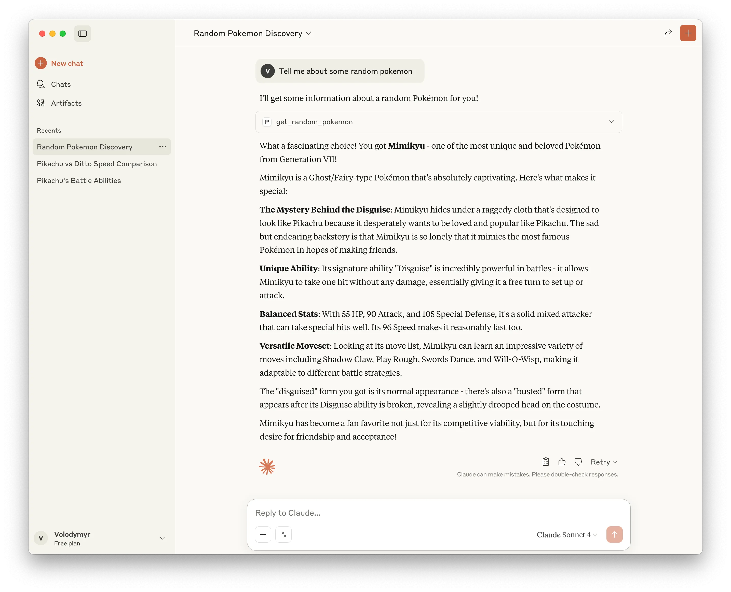
Task: Expand the get_random_pokemon tool result
Action: point(611,122)
